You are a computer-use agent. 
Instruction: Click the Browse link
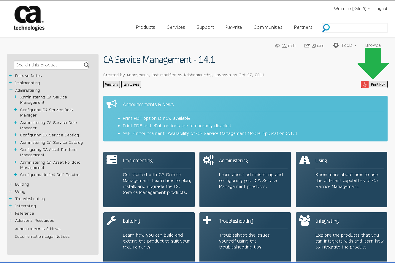pyautogui.click(x=373, y=45)
